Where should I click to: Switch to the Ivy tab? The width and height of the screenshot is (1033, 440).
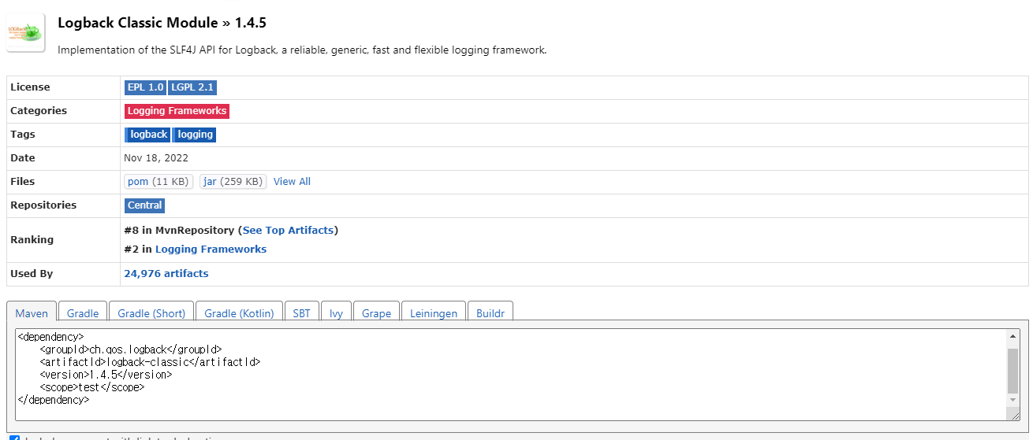point(336,312)
